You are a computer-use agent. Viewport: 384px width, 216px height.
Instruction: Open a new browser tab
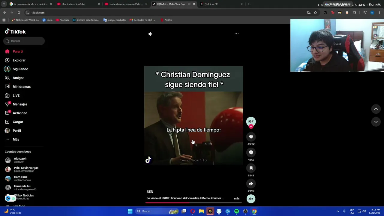pyautogui.click(x=249, y=4)
